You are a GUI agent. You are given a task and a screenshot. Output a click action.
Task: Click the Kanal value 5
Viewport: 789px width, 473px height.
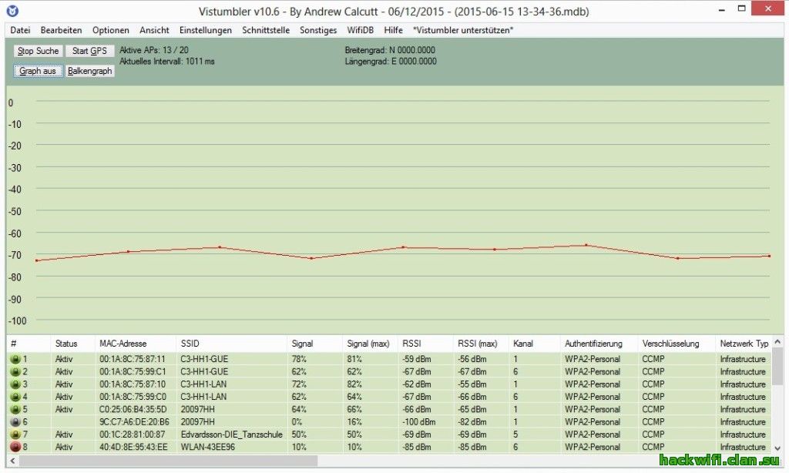click(x=515, y=434)
